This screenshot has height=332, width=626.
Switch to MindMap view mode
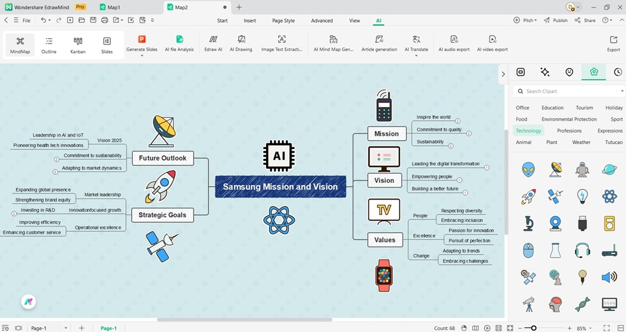point(20,45)
